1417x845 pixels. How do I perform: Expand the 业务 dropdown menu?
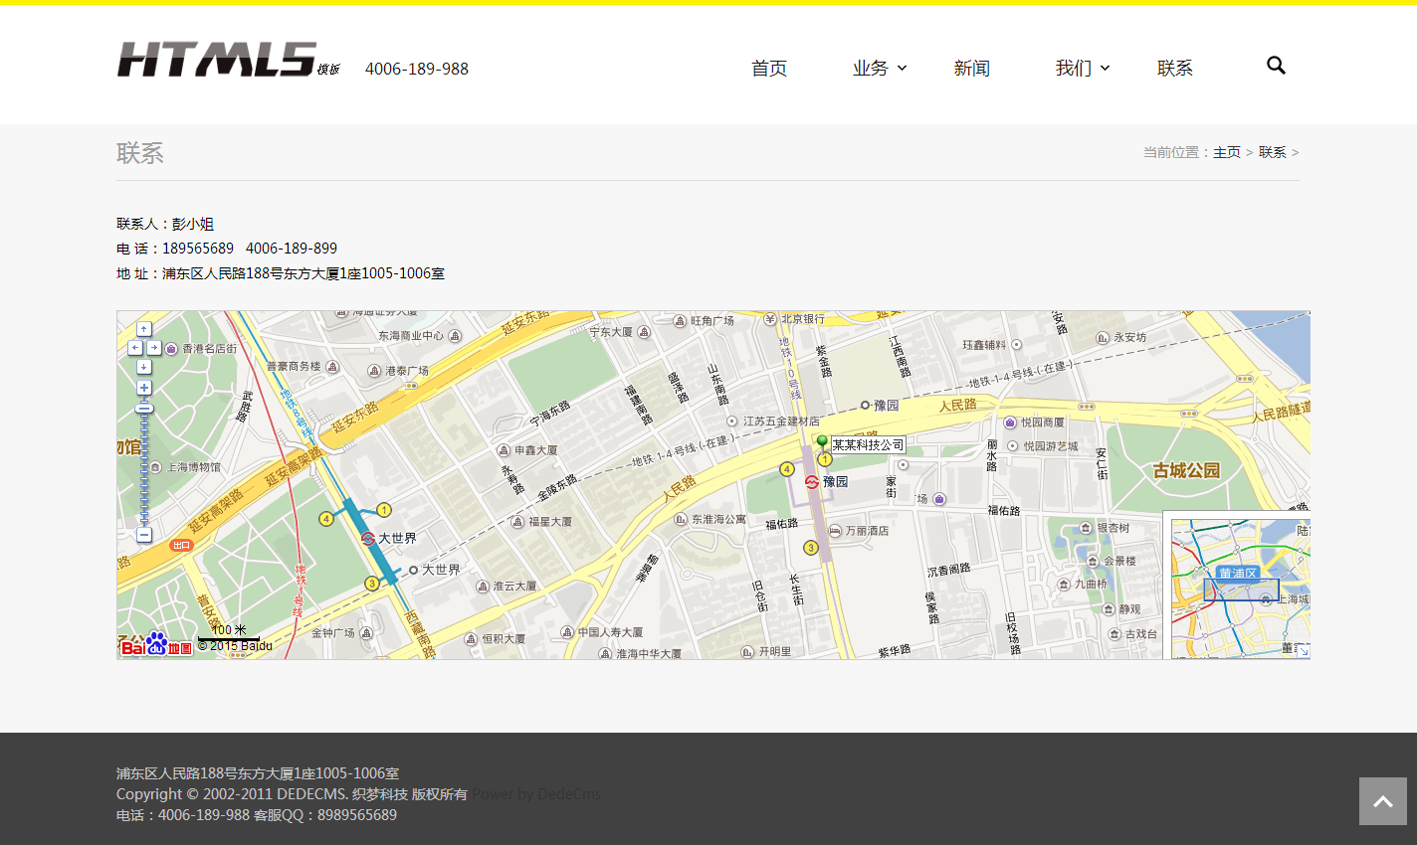pyautogui.click(x=879, y=68)
